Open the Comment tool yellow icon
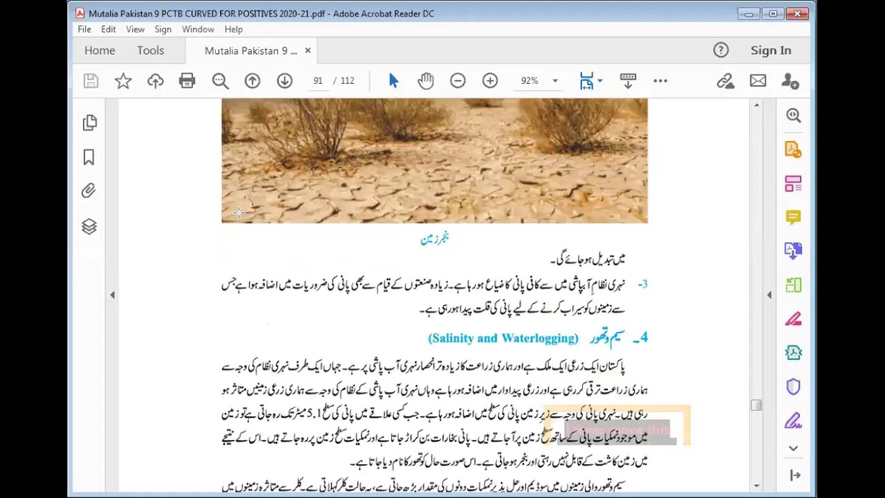This screenshot has height=498, width=885. (x=793, y=217)
